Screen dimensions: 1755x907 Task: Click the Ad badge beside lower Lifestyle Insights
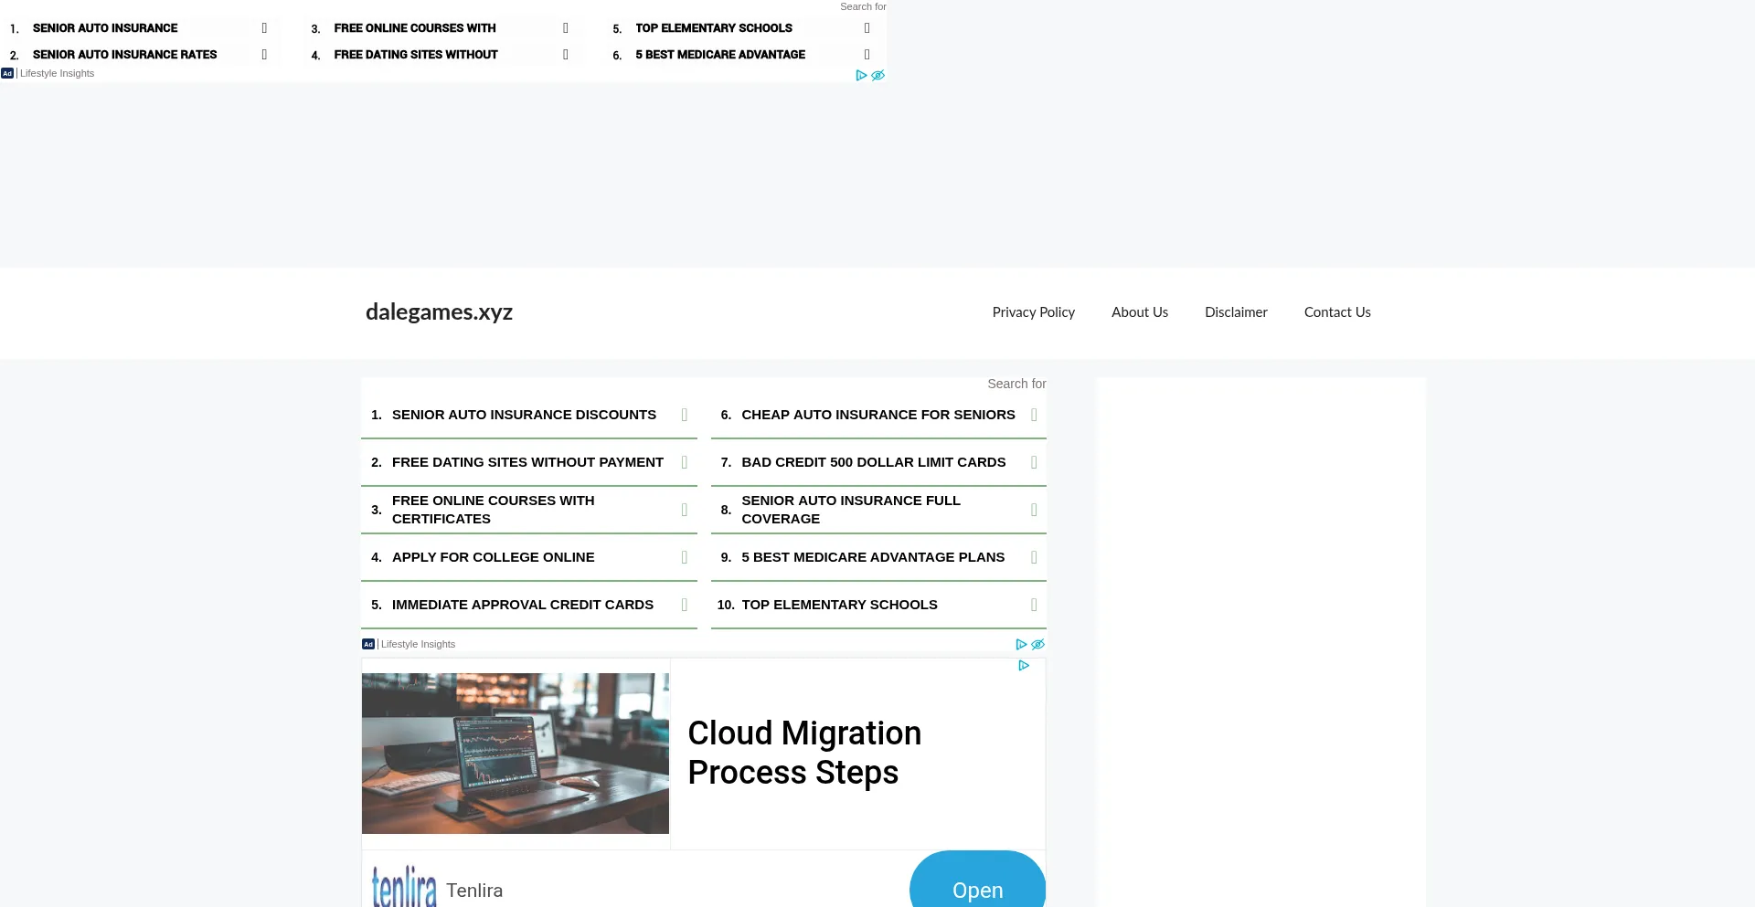(368, 645)
